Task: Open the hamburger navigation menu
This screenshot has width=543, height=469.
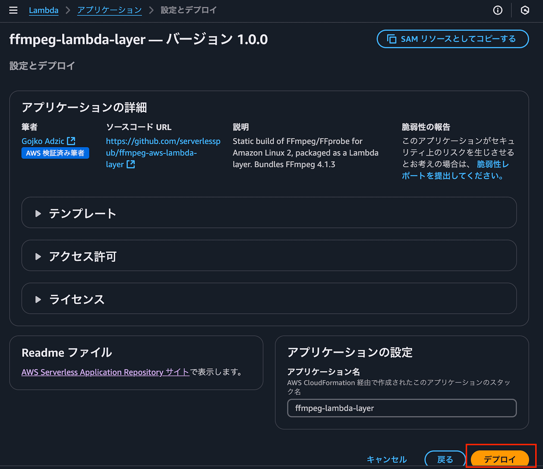Action: click(13, 10)
